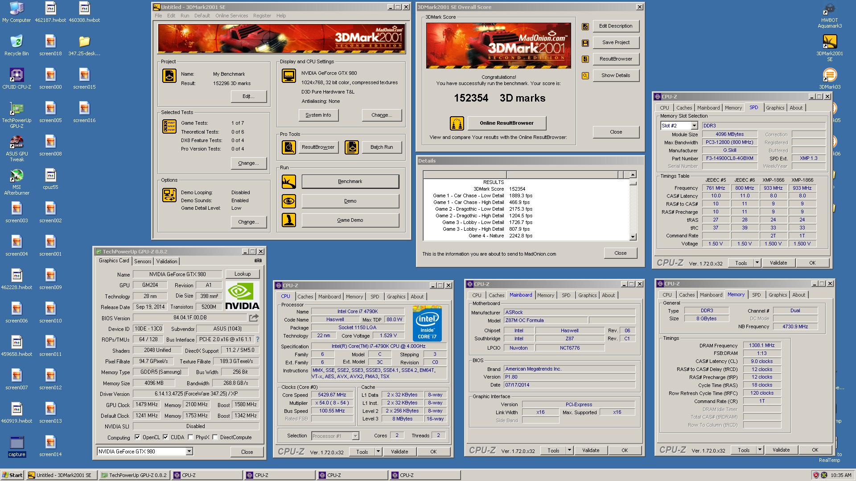Click the System Info button
Image resolution: width=856 pixels, height=481 pixels.
(318, 115)
